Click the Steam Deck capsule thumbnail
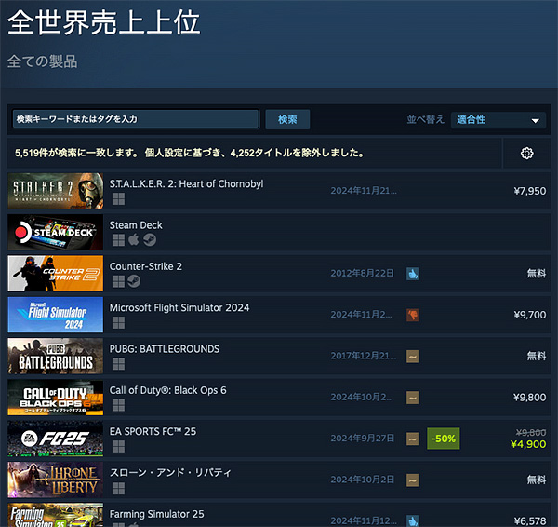The height and width of the screenshot is (527, 558). point(56,233)
